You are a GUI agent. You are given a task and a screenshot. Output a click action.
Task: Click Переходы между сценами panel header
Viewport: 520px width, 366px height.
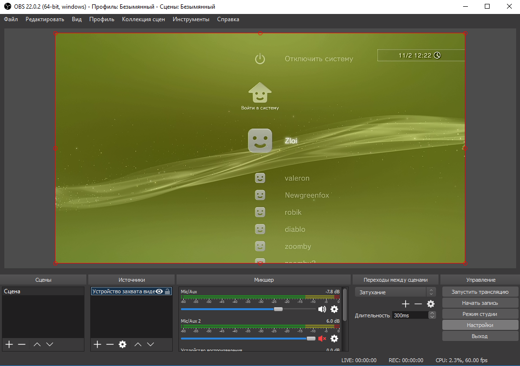(396, 280)
